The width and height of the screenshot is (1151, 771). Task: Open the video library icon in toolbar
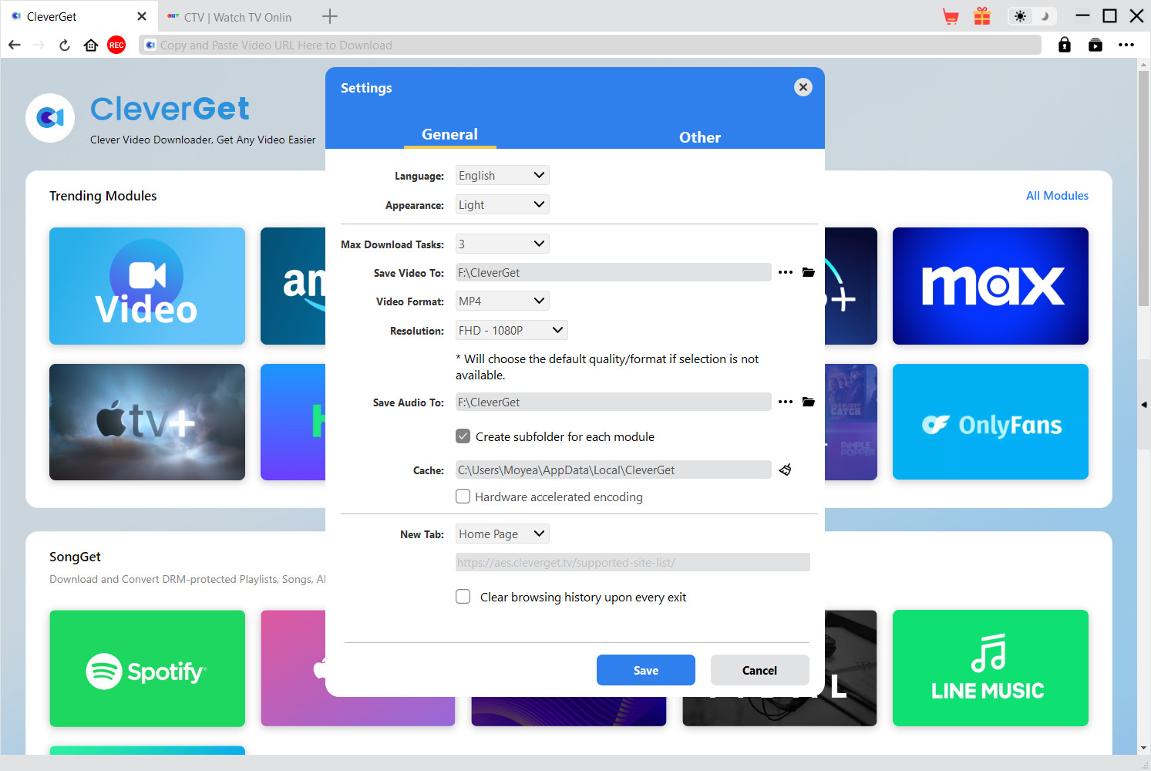1095,45
